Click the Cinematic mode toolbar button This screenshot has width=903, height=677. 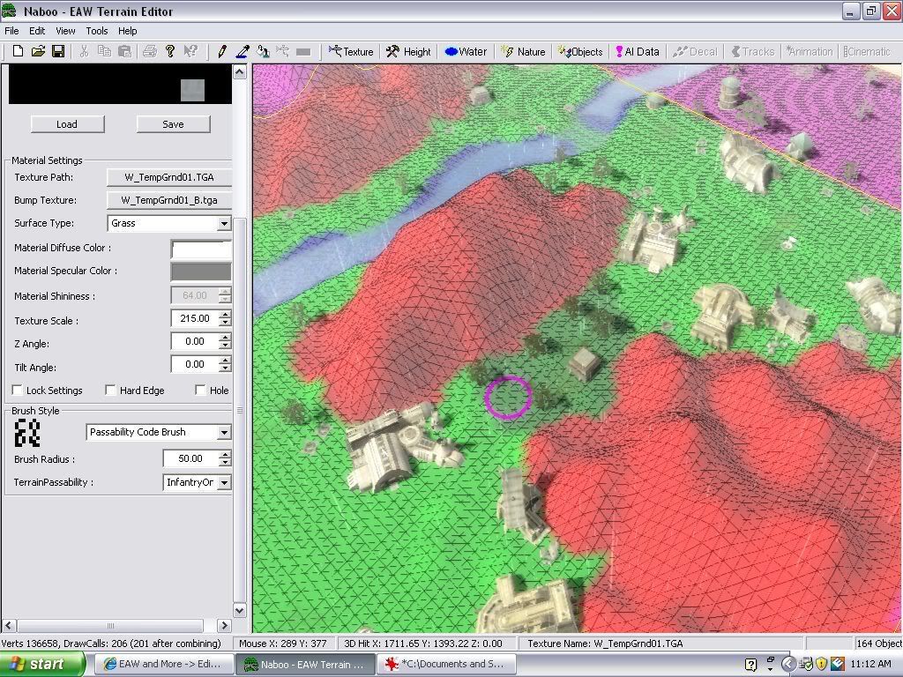[x=867, y=52]
